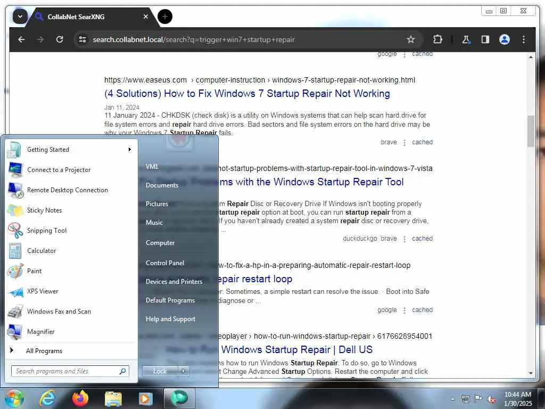Open options dots beside the HP repair loop result
Image resolution: width=545 pixels, height=409 pixels.
tap(404, 310)
